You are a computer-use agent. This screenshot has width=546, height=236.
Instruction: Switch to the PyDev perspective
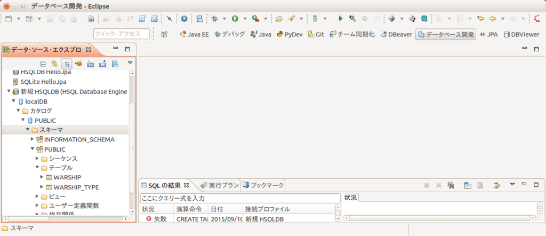pos(290,35)
